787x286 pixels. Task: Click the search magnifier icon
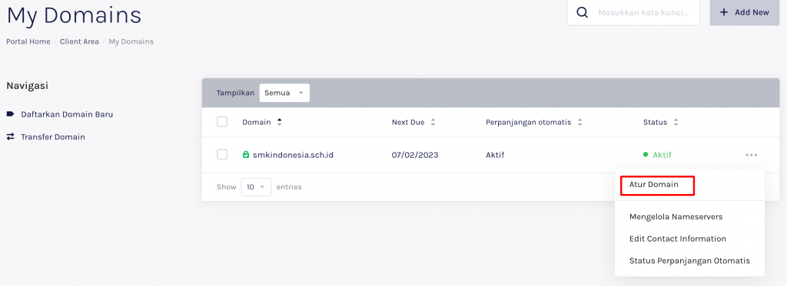click(x=583, y=12)
